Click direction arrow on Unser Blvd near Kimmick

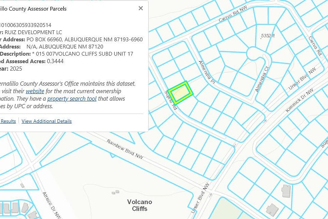pos(265,121)
